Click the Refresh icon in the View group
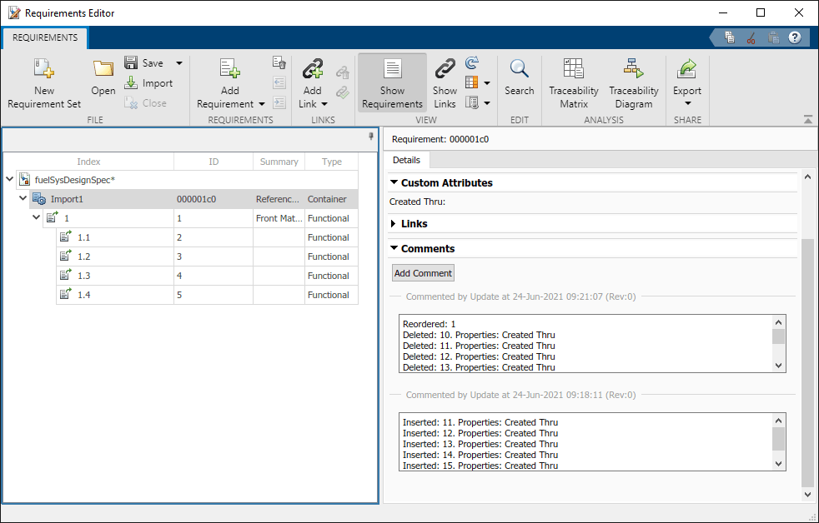Image resolution: width=819 pixels, height=523 pixels. click(472, 63)
